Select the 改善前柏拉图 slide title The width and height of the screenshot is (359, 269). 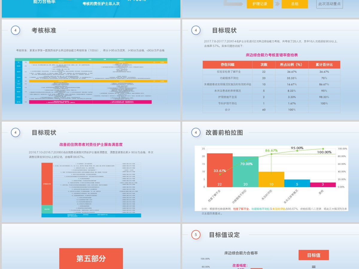tap(224, 132)
